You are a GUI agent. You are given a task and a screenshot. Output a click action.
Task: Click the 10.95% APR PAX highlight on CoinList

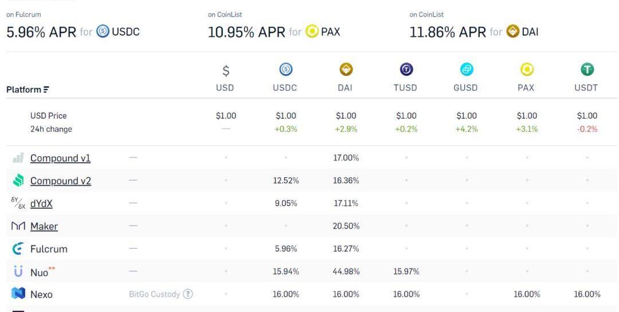pos(274,32)
